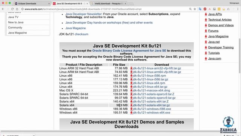Click the red download arrow for jdk-8u121-macosx-x64.dmg
This screenshot has width=241, height=136.
pyautogui.click(x=131, y=90)
